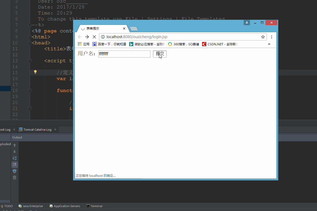Image resolution: width=317 pixels, height=211 pixels.
Task: Open the TODO tool window
Action: [x=6, y=206]
